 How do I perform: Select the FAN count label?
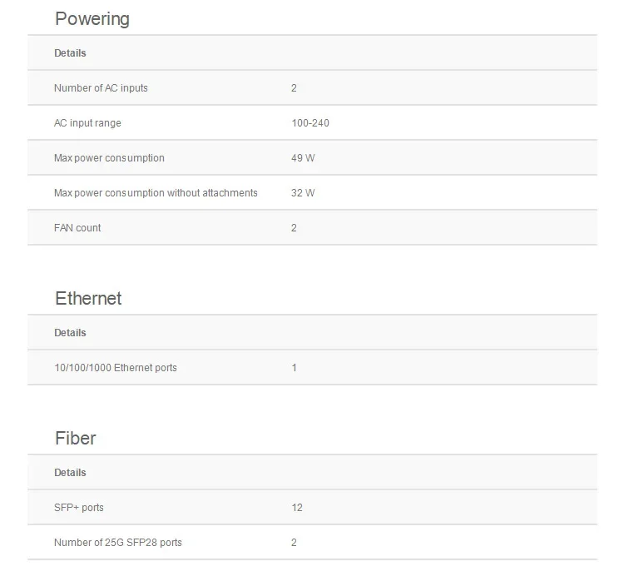tap(77, 228)
